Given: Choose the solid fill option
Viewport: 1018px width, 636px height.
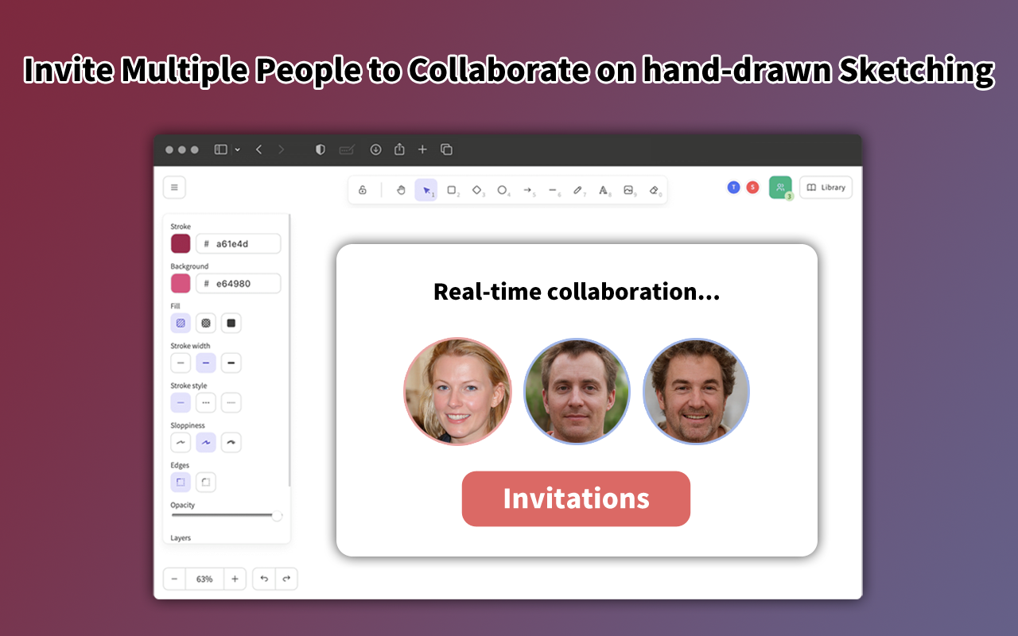Looking at the screenshot, I should (x=231, y=323).
